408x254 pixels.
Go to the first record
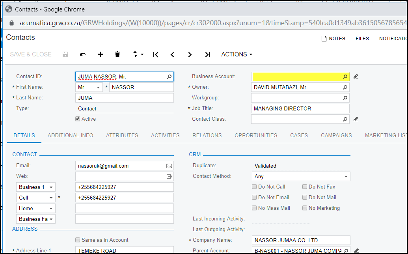[x=156, y=54]
